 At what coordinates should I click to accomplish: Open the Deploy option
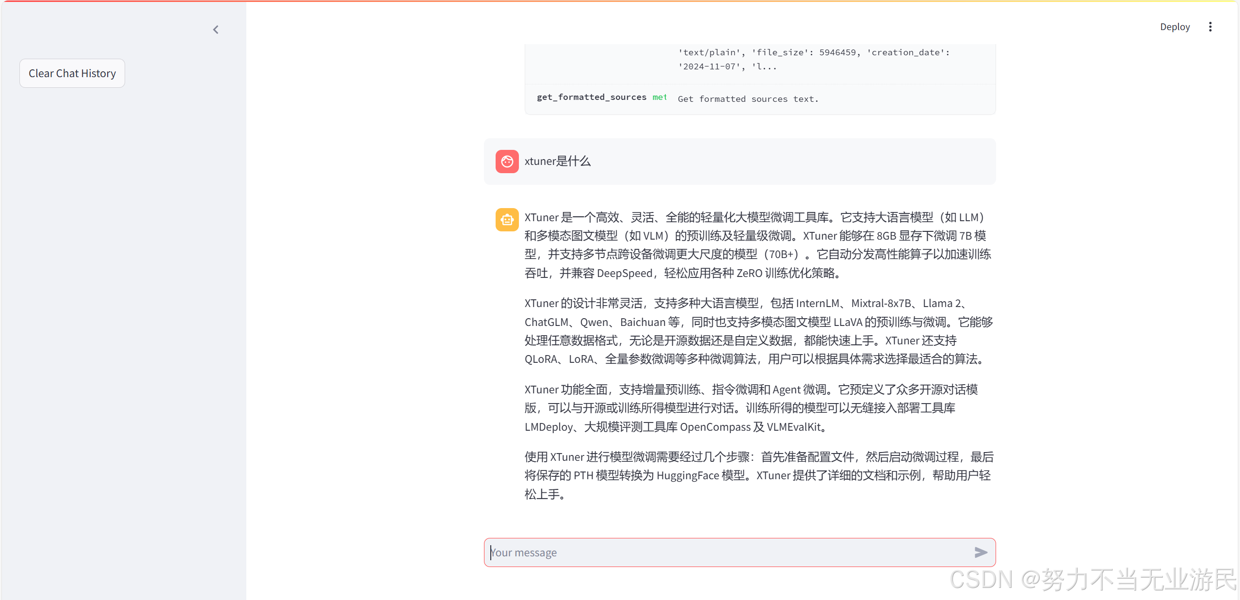[1175, 27]
